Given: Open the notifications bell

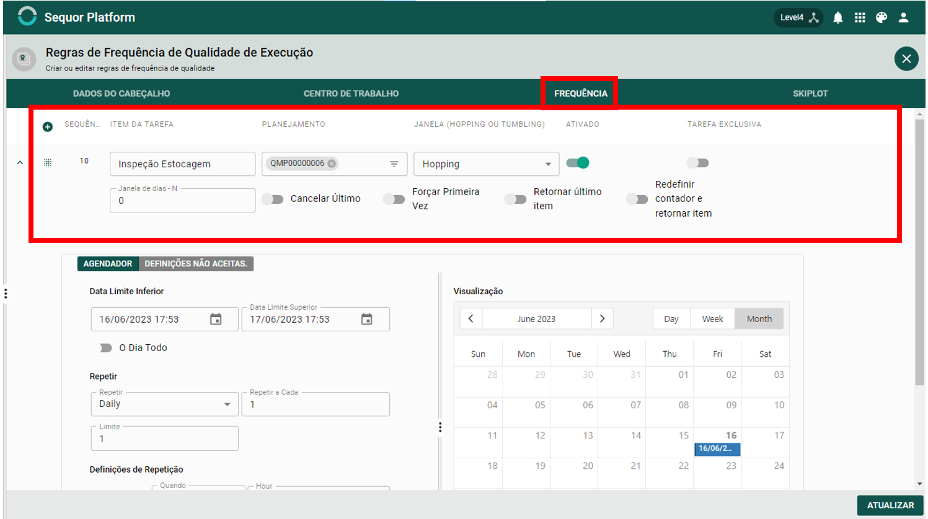Looking at the screenshot, I should tap(838, 17).
